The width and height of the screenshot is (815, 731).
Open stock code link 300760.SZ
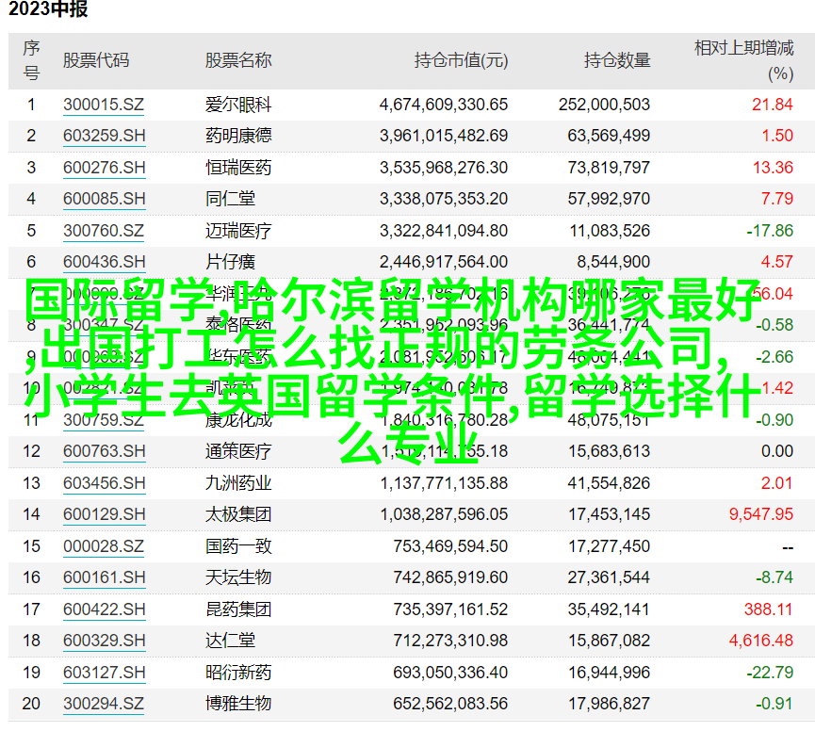(x=104, y=231)
